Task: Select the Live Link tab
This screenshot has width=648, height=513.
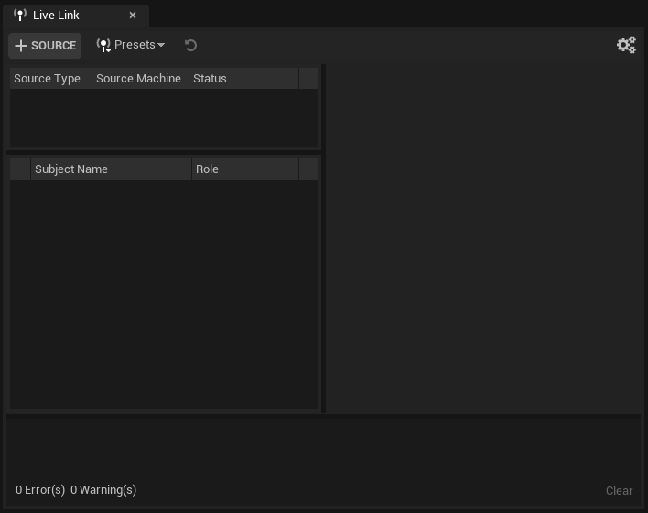Action: [57, 16]
